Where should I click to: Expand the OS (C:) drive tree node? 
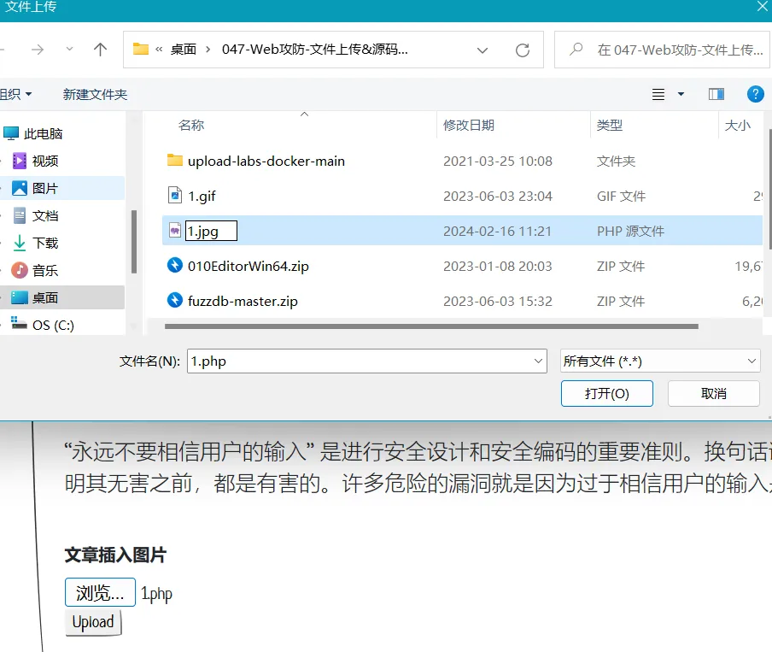tap(2, 325)
